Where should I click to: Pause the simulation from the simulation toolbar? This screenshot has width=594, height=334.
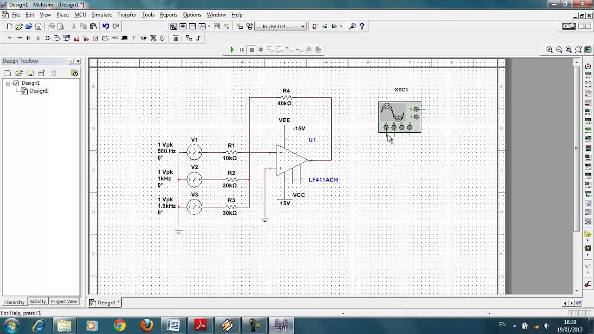(x=242, y=50)
